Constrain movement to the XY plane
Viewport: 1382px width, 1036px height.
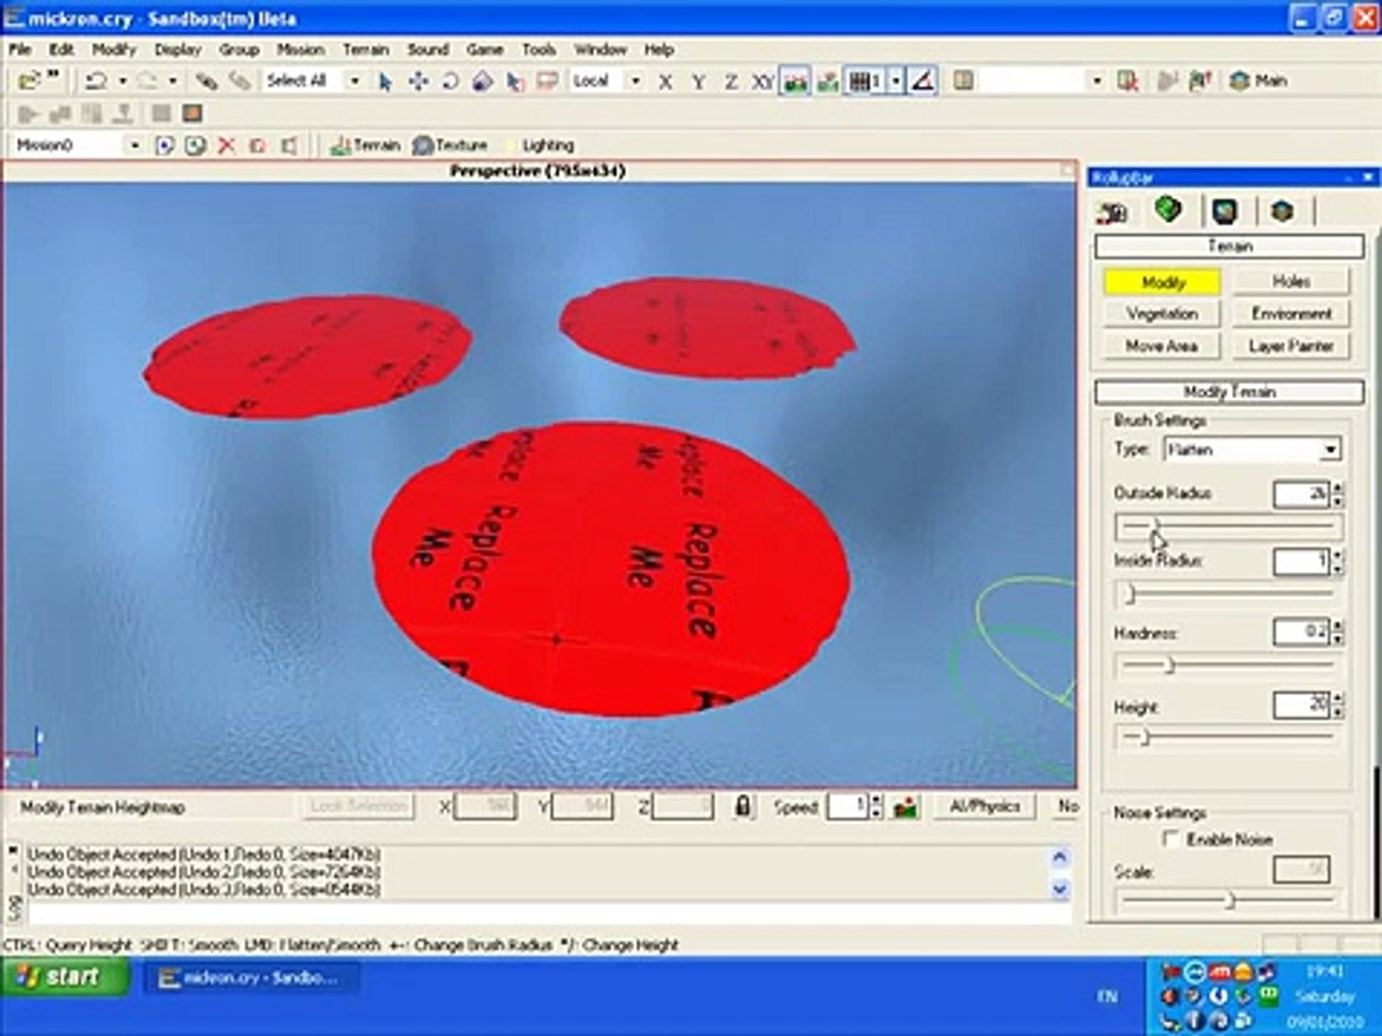pos(763,82)
